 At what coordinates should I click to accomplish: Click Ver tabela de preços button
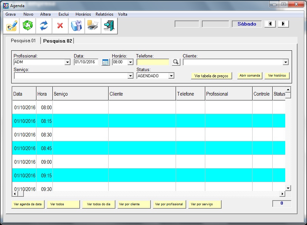click(211, 76)
